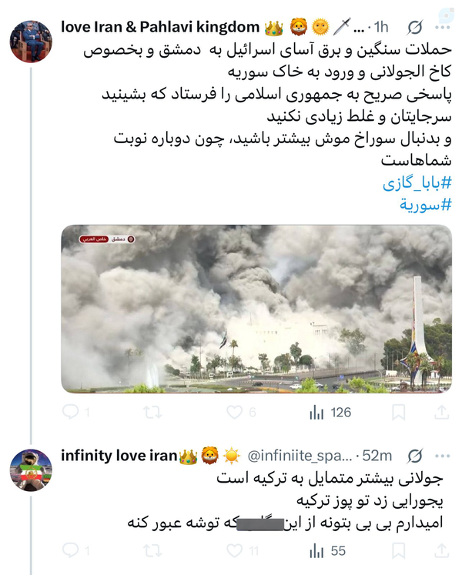Open more options menu on first post
462x575 pixels.
[x=443, y=28]
